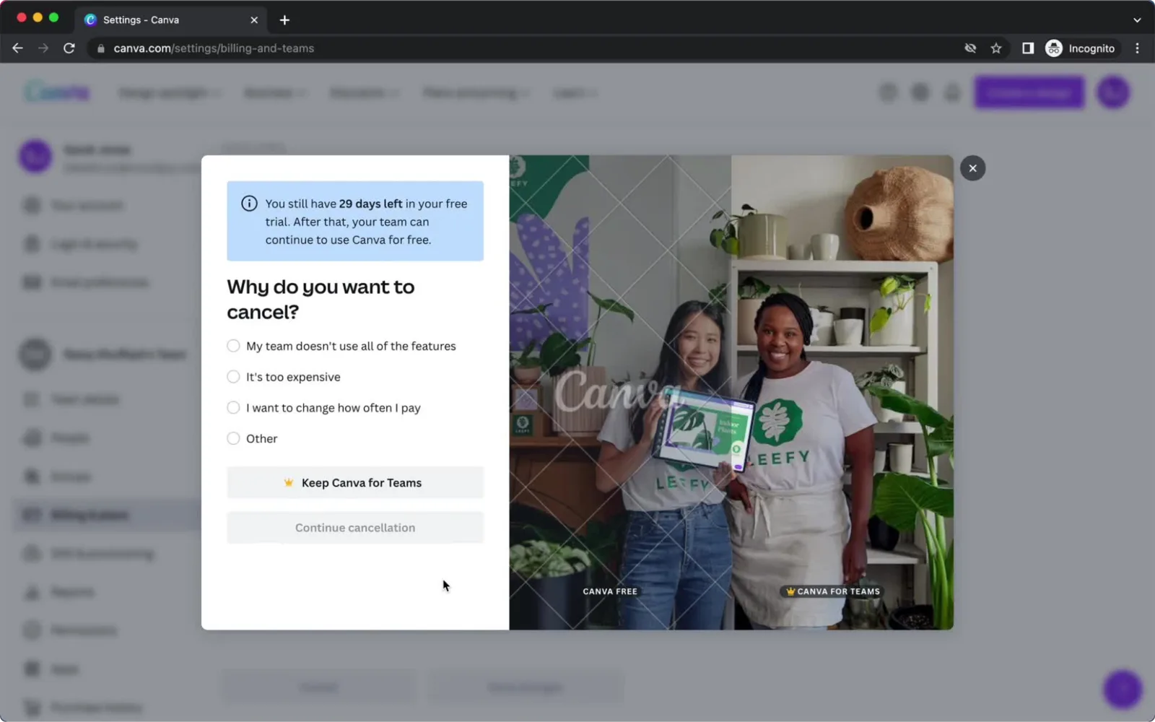Close the cancellation dialog with the X
The image size is (1155, 722).
(972, 168)
